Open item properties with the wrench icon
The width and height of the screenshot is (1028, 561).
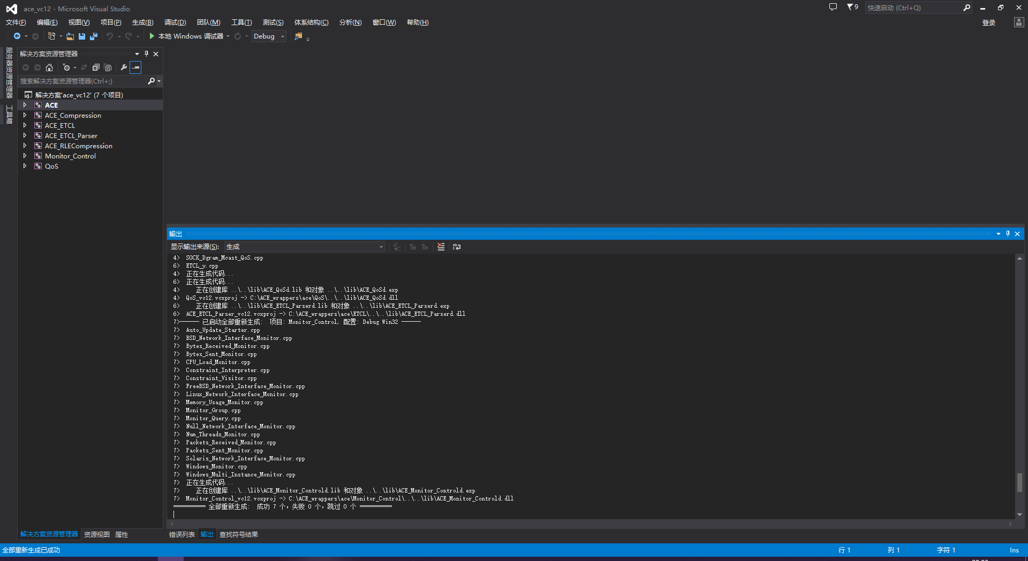point(124,67)
